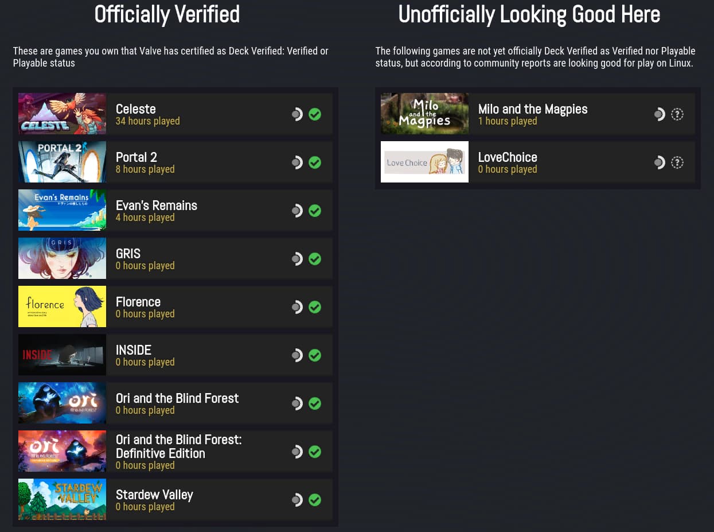Select the LoveChoice game title
The height and width of the screenshot is (532, 714).
point(508,157)
